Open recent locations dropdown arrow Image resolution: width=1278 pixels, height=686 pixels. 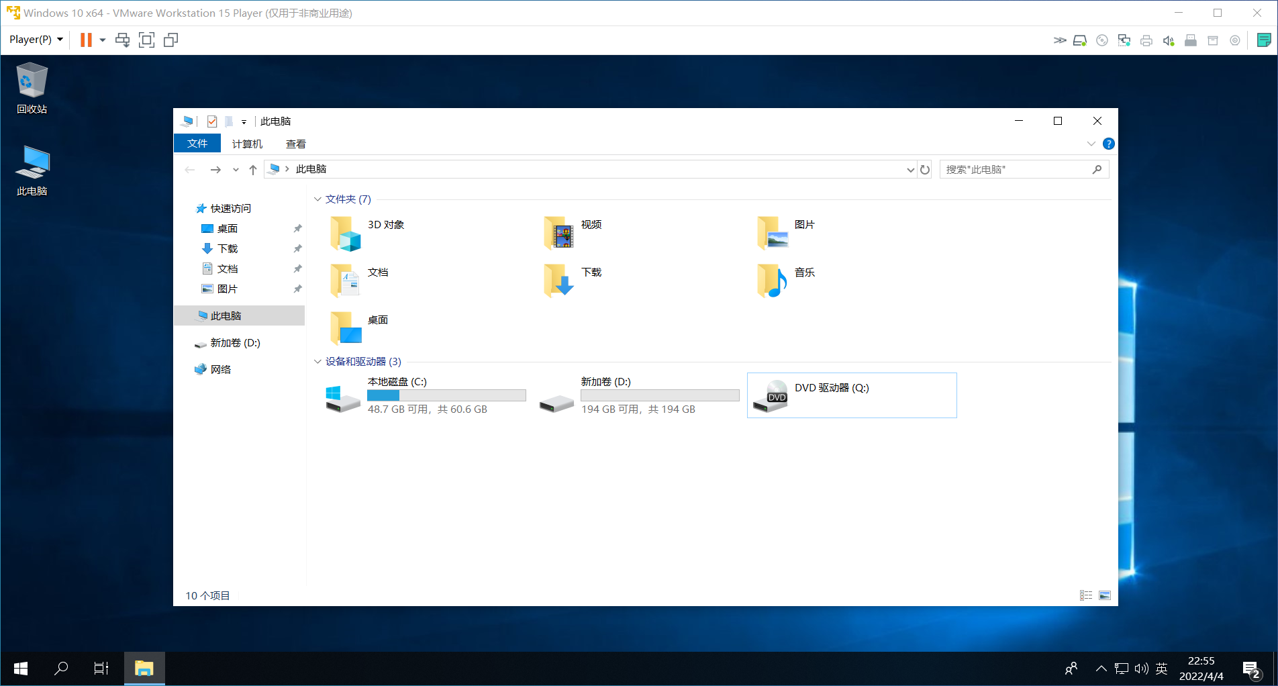[236, 170]
